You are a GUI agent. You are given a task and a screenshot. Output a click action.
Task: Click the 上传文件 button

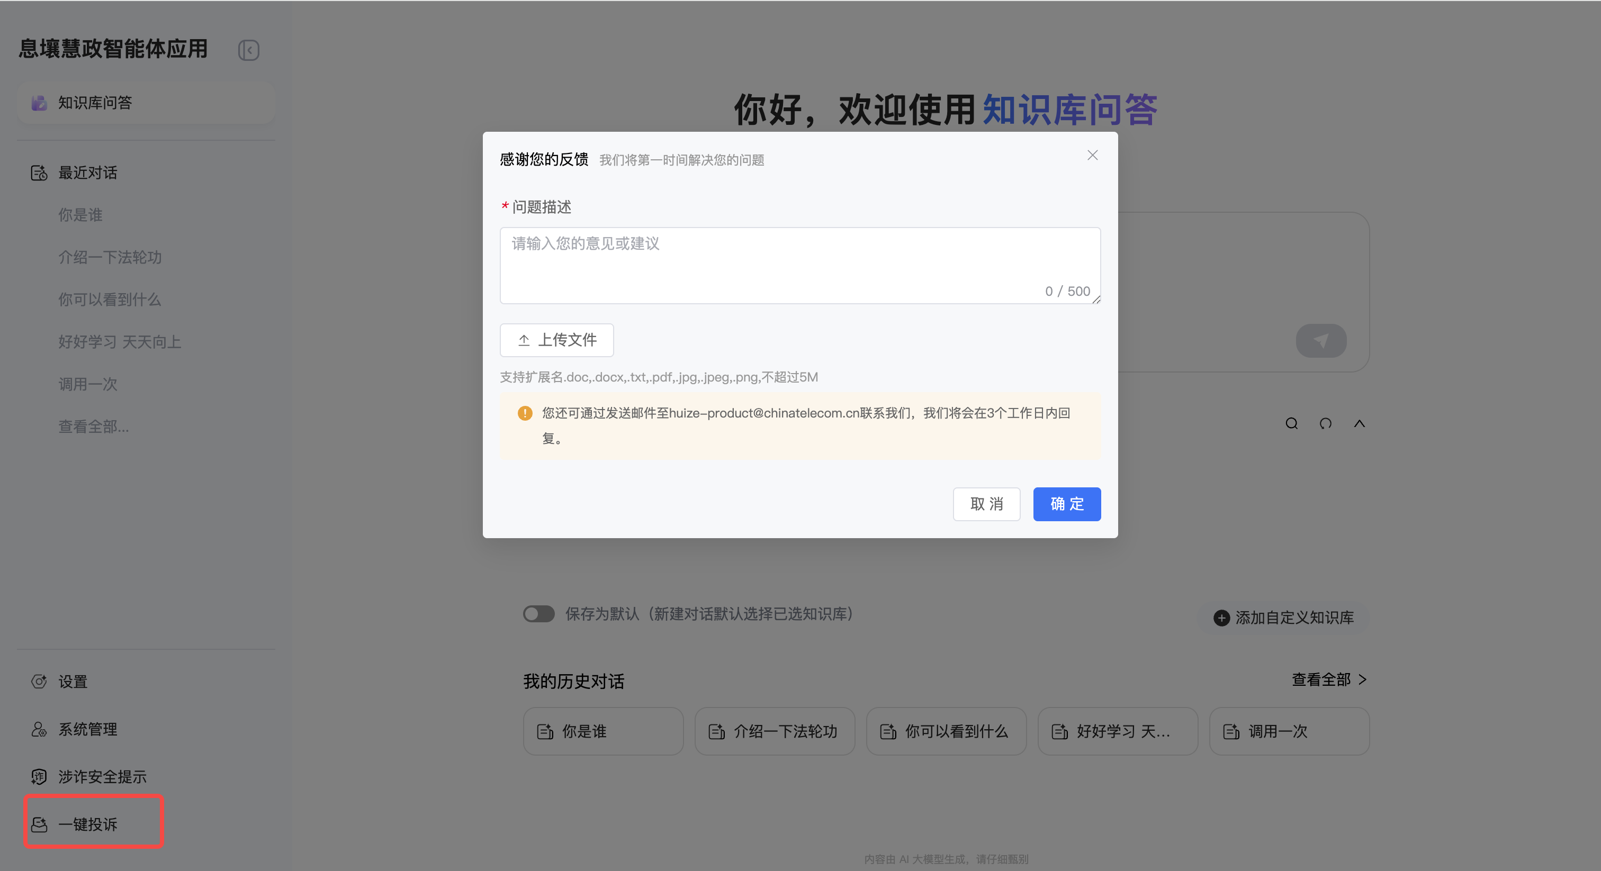[557, 340]
